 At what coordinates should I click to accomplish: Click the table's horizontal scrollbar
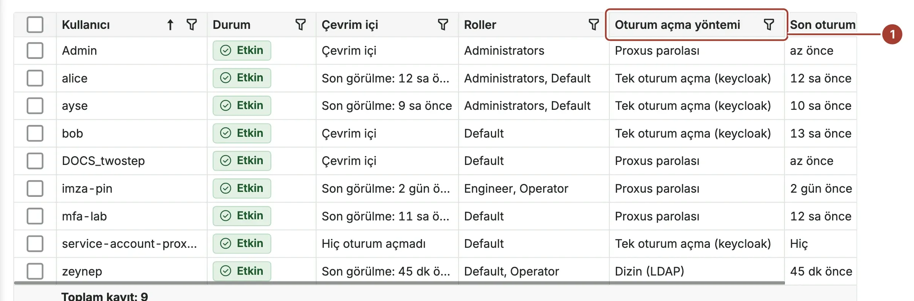[x=399, y=283]
